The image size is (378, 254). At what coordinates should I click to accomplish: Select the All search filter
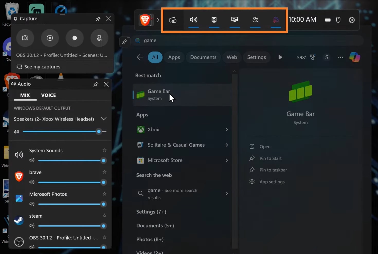point(155,57)
